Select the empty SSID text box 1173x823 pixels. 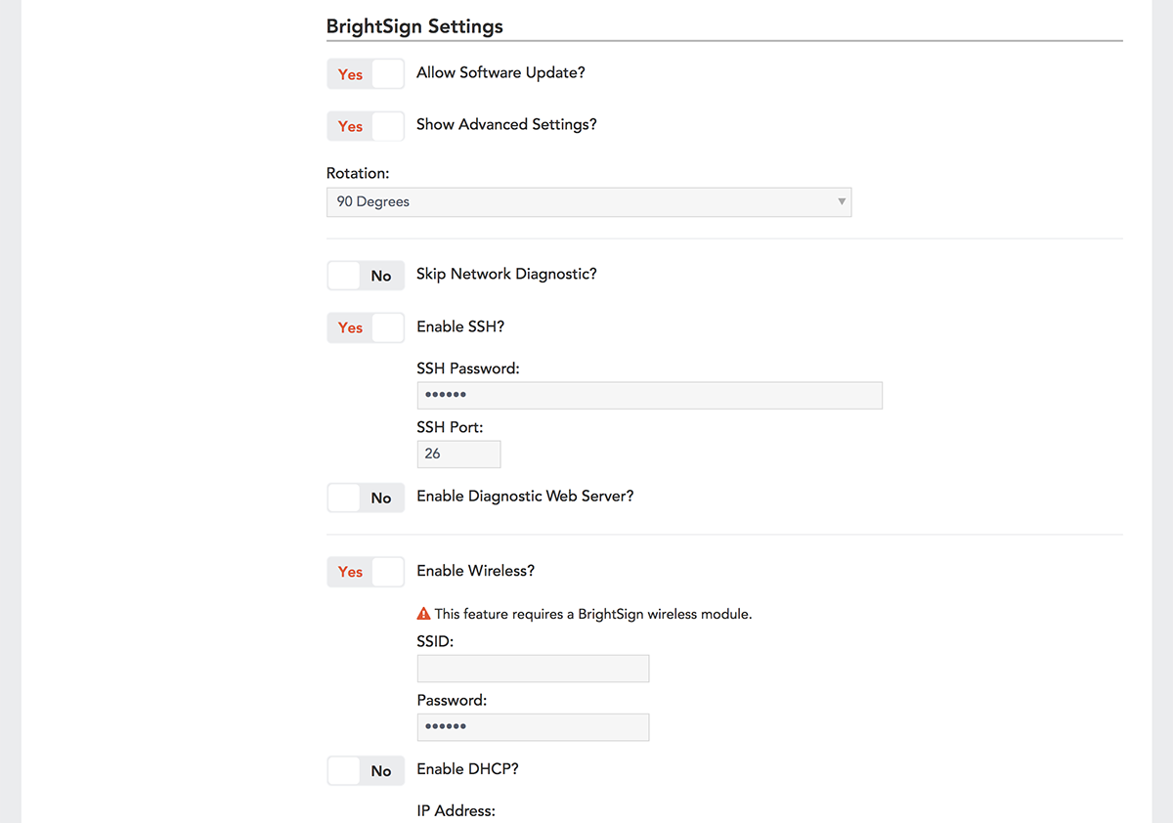pos(533,669)
